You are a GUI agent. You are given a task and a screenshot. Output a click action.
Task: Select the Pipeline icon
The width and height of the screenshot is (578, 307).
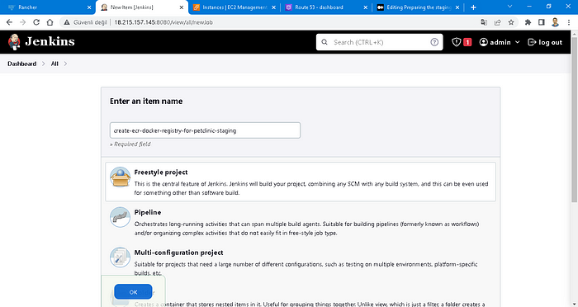(120, 217)
